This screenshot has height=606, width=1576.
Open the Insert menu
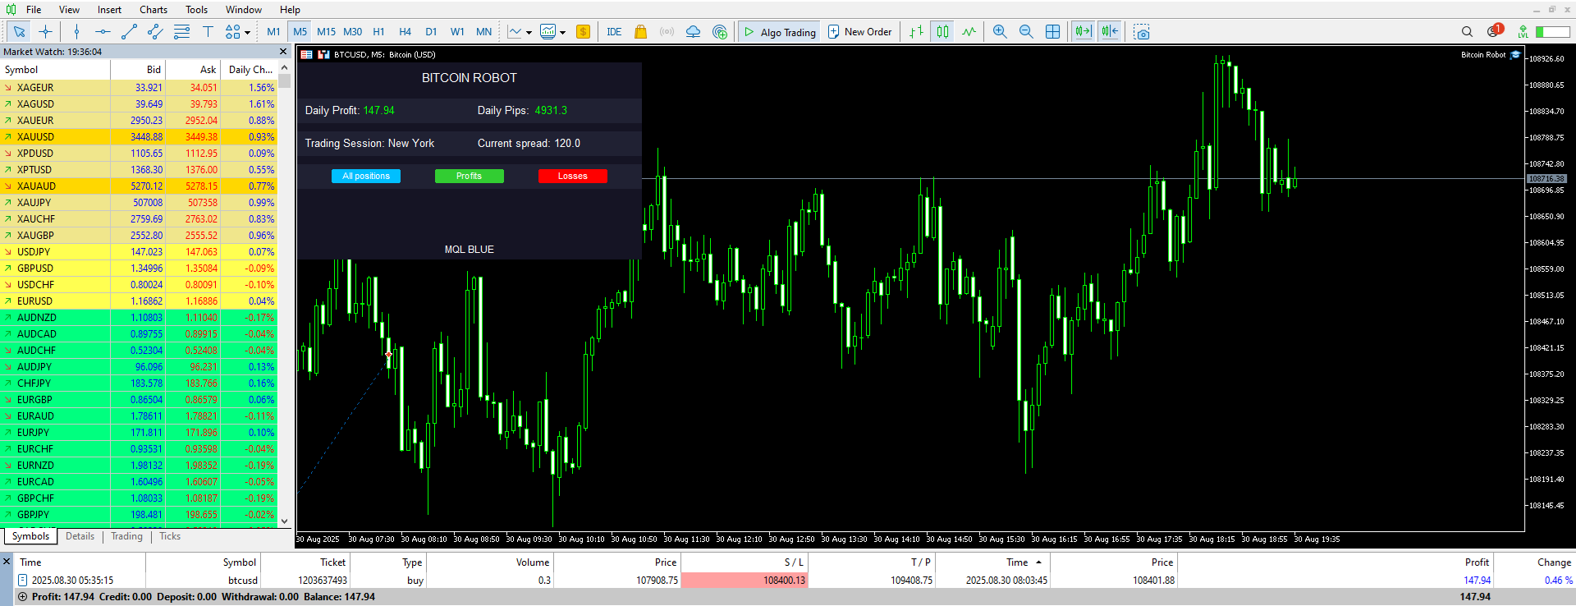[x=109, y=10]
